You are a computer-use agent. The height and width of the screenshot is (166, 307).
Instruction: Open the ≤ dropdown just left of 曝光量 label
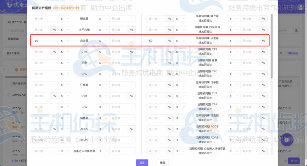65,19
